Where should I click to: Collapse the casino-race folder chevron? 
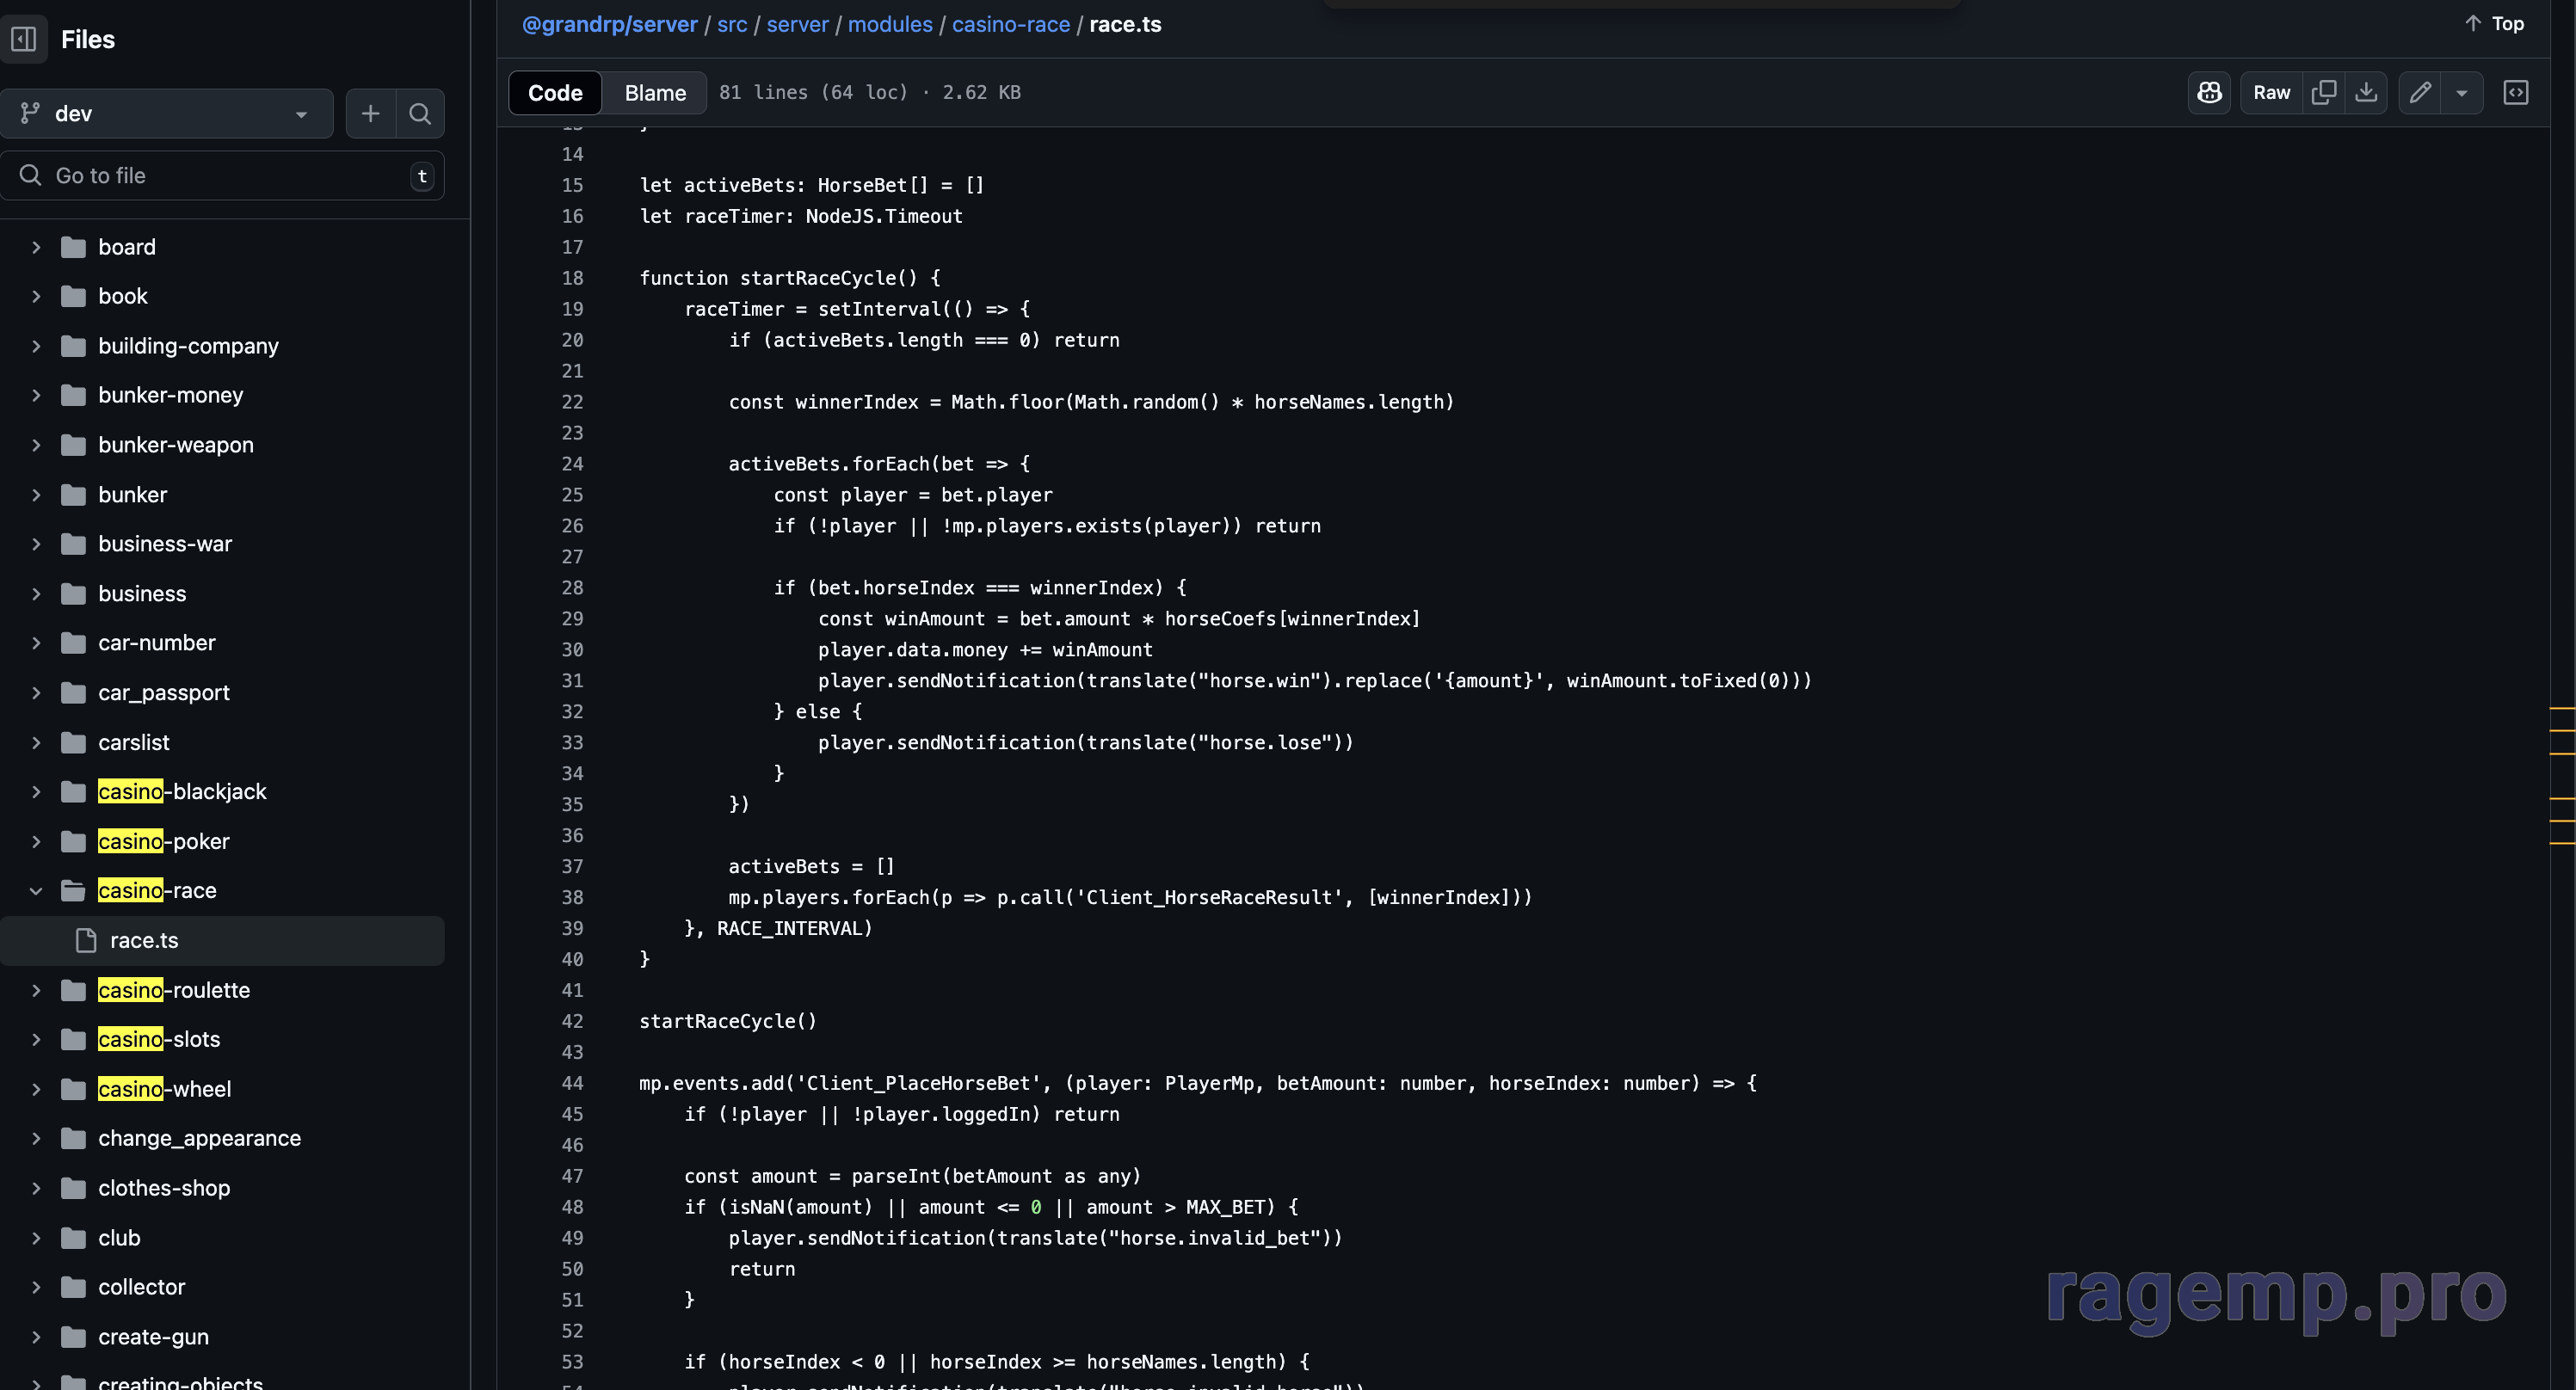coord(36,891)
